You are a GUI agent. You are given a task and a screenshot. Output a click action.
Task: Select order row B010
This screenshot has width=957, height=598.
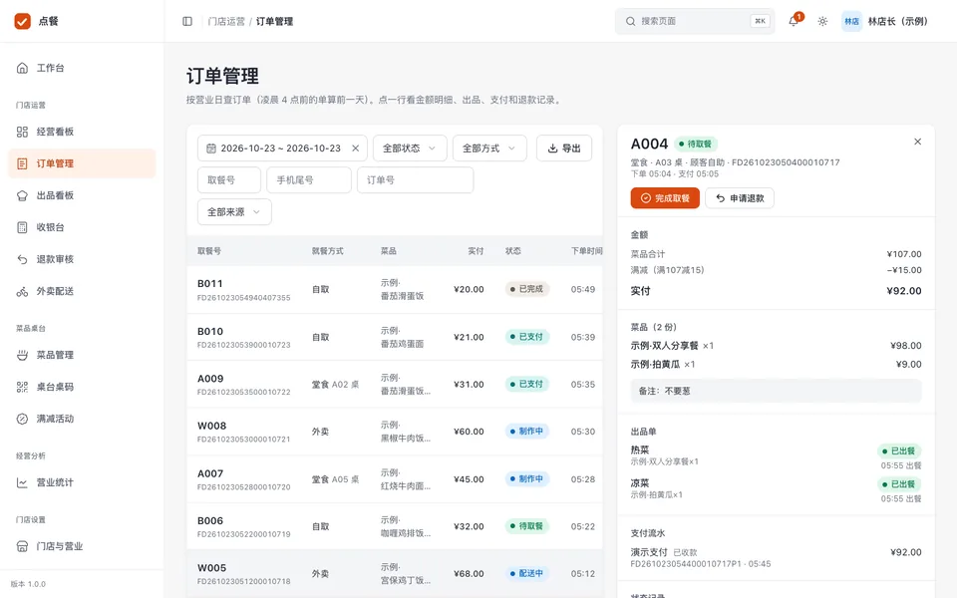click(x=395, y=338)
